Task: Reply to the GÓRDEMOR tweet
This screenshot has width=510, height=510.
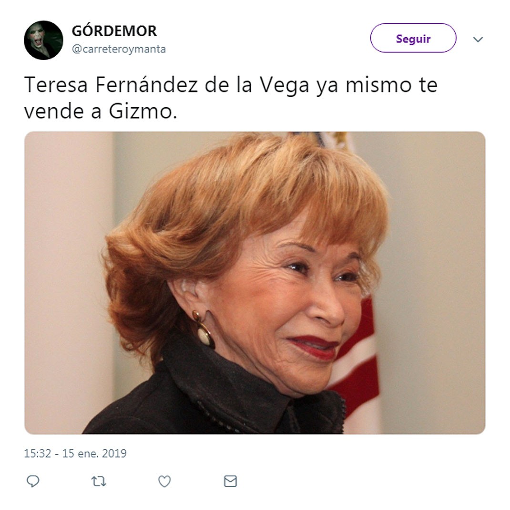Action: click(x=33, y=481)
